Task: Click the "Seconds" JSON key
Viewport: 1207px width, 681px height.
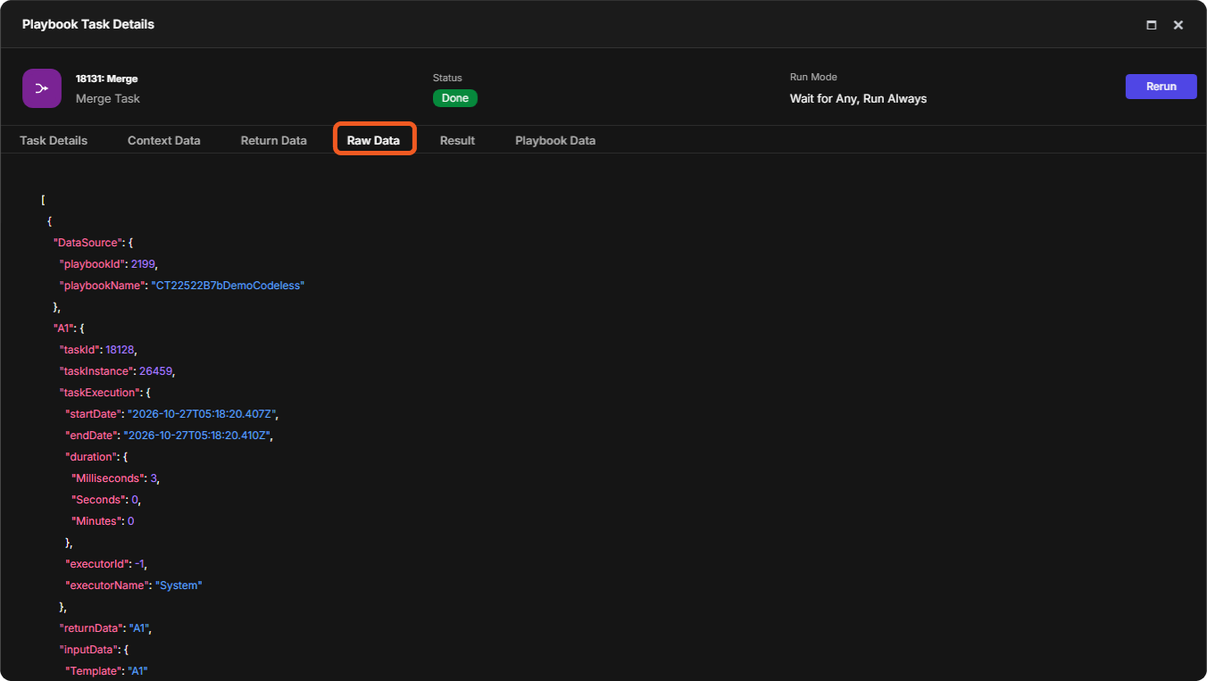Action: click(100, 500)
